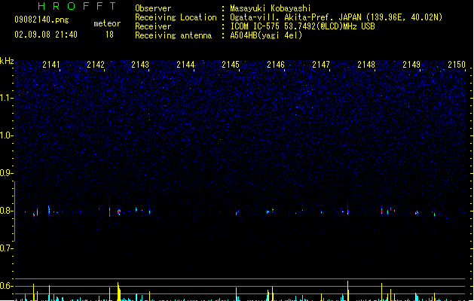This screenshot has height=301, width=474.
Task: Click the kHz axis unit label
Action: (7, 61)
